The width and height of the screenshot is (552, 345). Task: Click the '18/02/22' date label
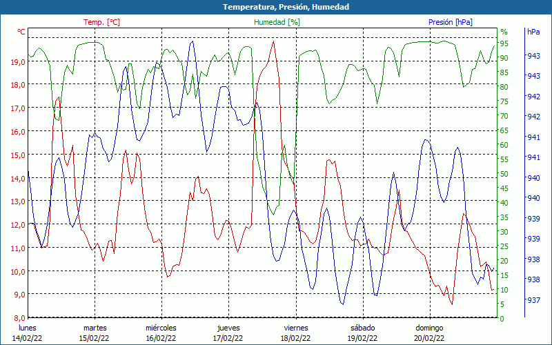[295, 338]
